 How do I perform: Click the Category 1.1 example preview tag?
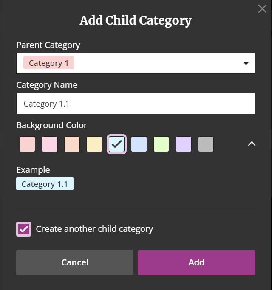[45, 184]
